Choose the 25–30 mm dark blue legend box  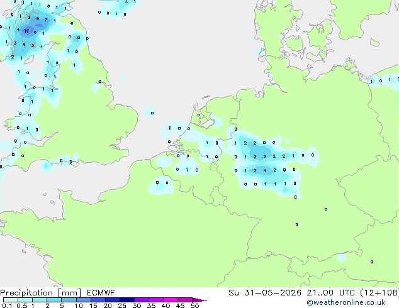coord(127,300)
